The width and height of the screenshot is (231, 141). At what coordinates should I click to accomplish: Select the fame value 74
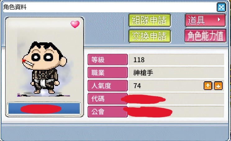click(137, 86)
